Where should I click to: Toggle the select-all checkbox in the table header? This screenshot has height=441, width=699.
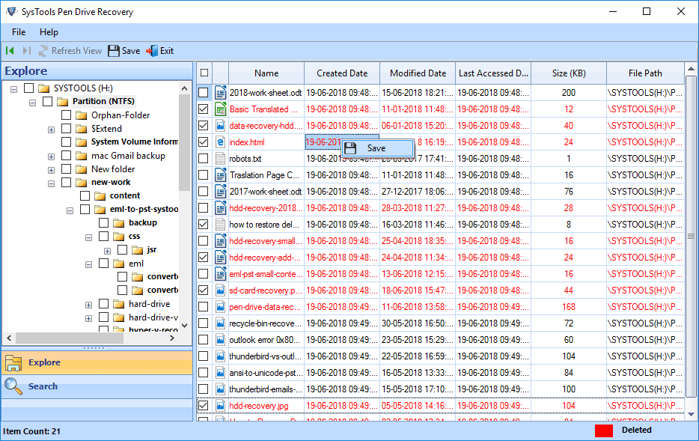204,73
